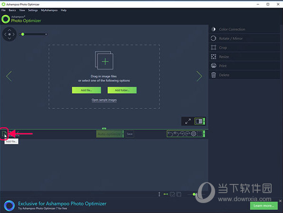Pan image up with navigation pad
Viewport: 283px width, 213px height.
tap(9, 30)
